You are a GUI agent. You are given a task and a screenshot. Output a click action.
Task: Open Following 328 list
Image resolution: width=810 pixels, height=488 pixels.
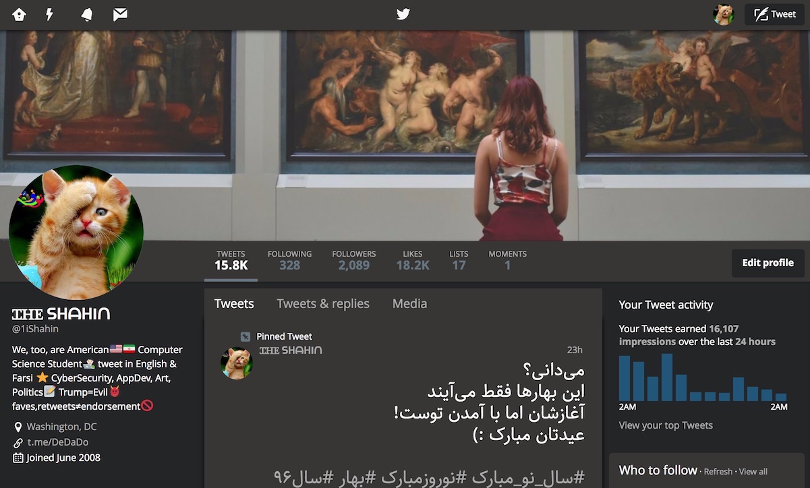[x=289, y=260]
